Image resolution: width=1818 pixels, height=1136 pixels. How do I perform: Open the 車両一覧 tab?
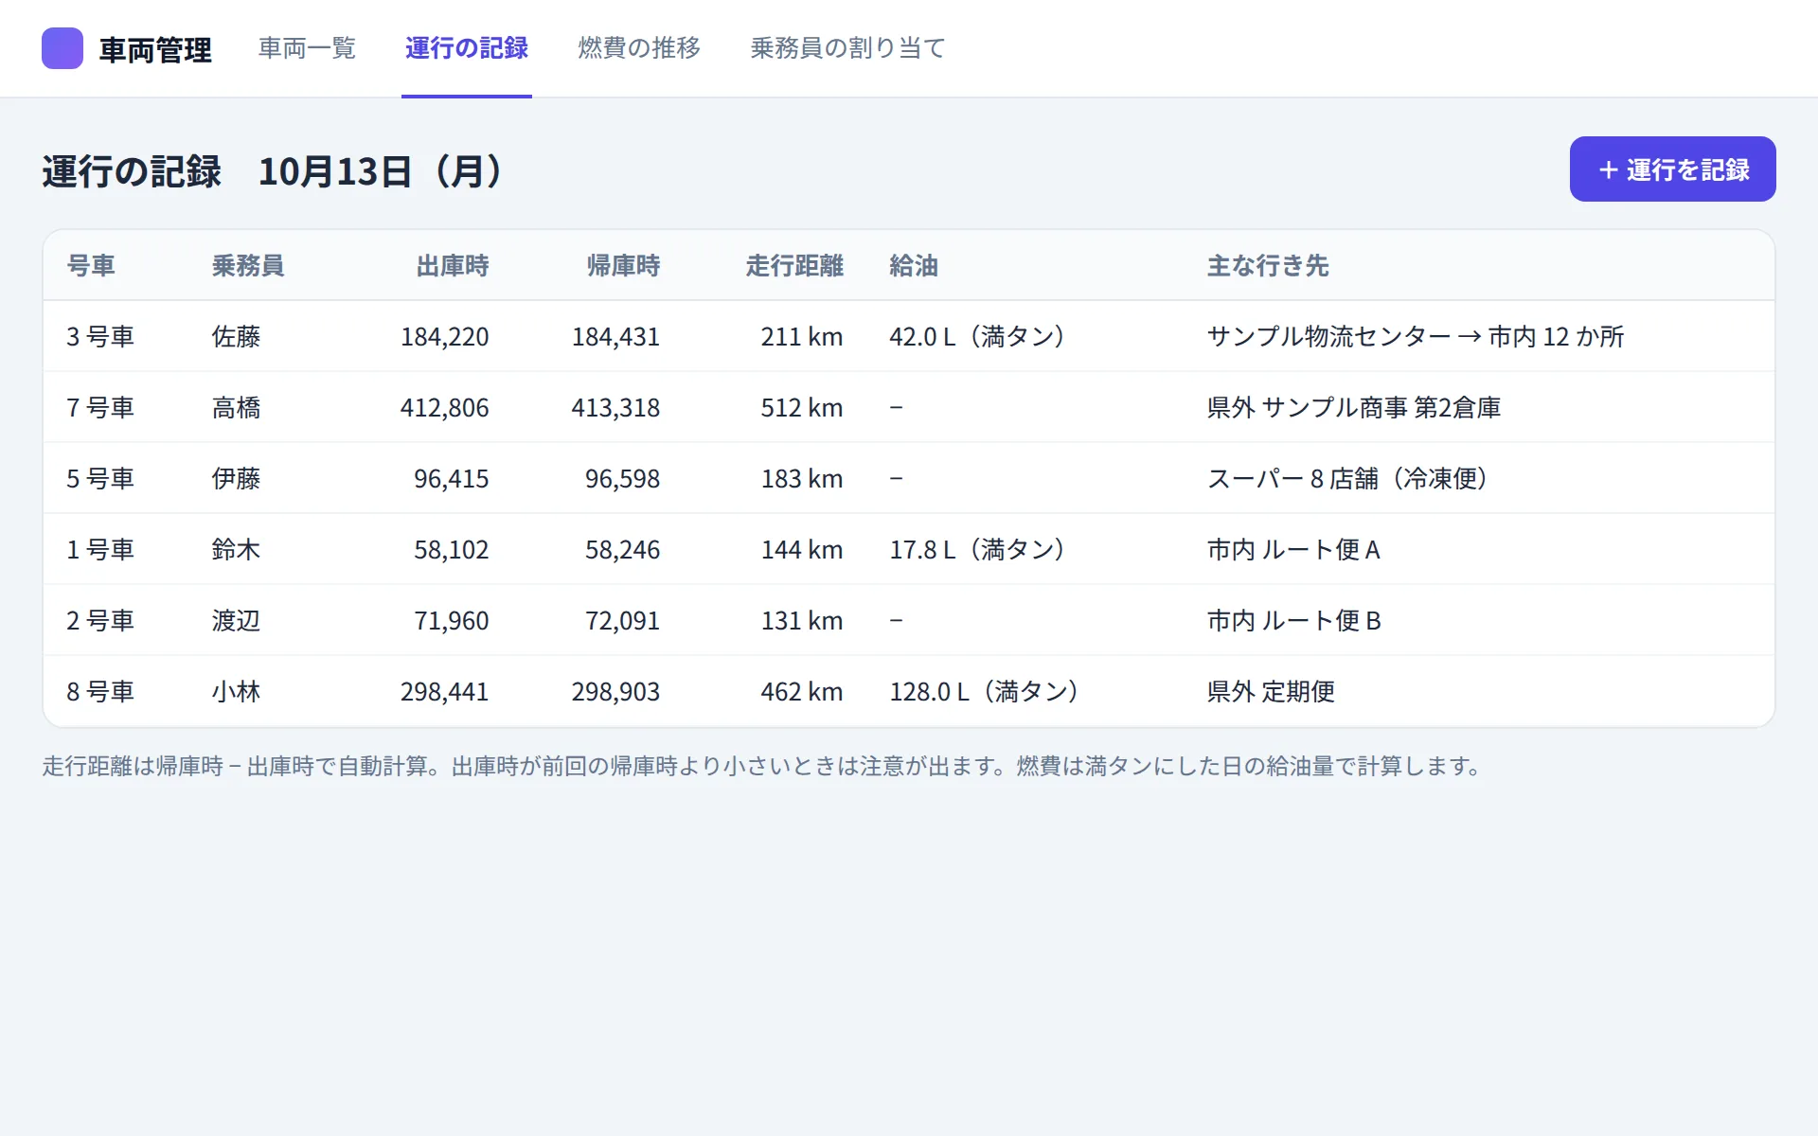[307, 48]
